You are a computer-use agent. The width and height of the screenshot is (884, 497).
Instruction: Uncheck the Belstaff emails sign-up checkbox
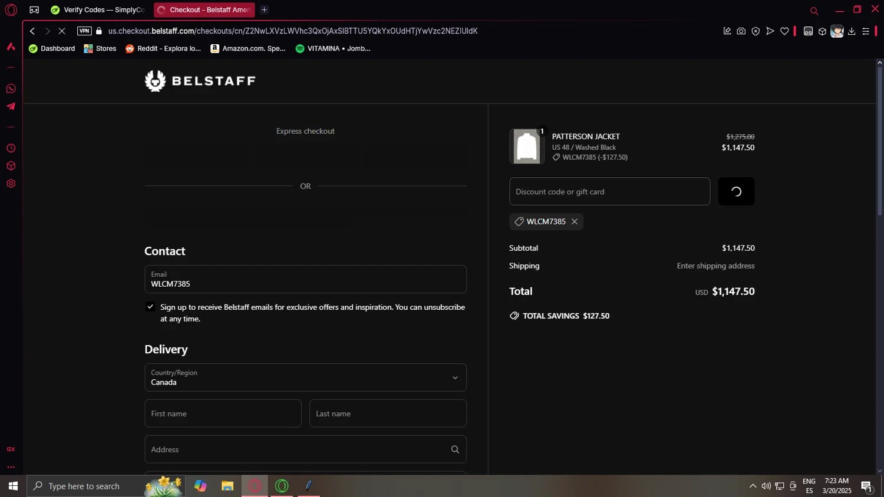[x=150, y=307]
